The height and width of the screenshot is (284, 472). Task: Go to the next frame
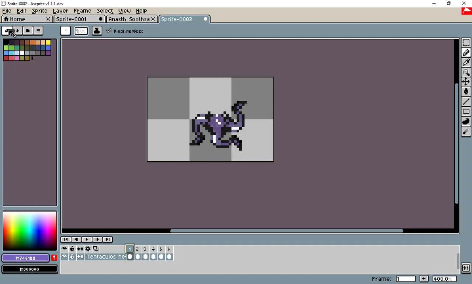[97, 239]
